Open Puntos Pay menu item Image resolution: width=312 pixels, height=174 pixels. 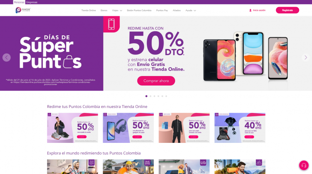(162, 10)
